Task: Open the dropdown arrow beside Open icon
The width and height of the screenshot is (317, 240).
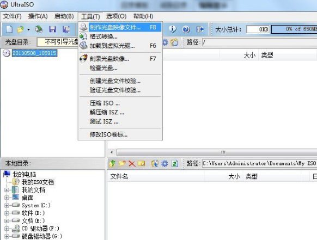Action: tap(28, 29)
